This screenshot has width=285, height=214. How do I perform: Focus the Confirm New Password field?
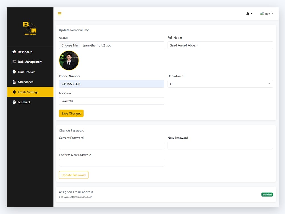tap(111, 163)
